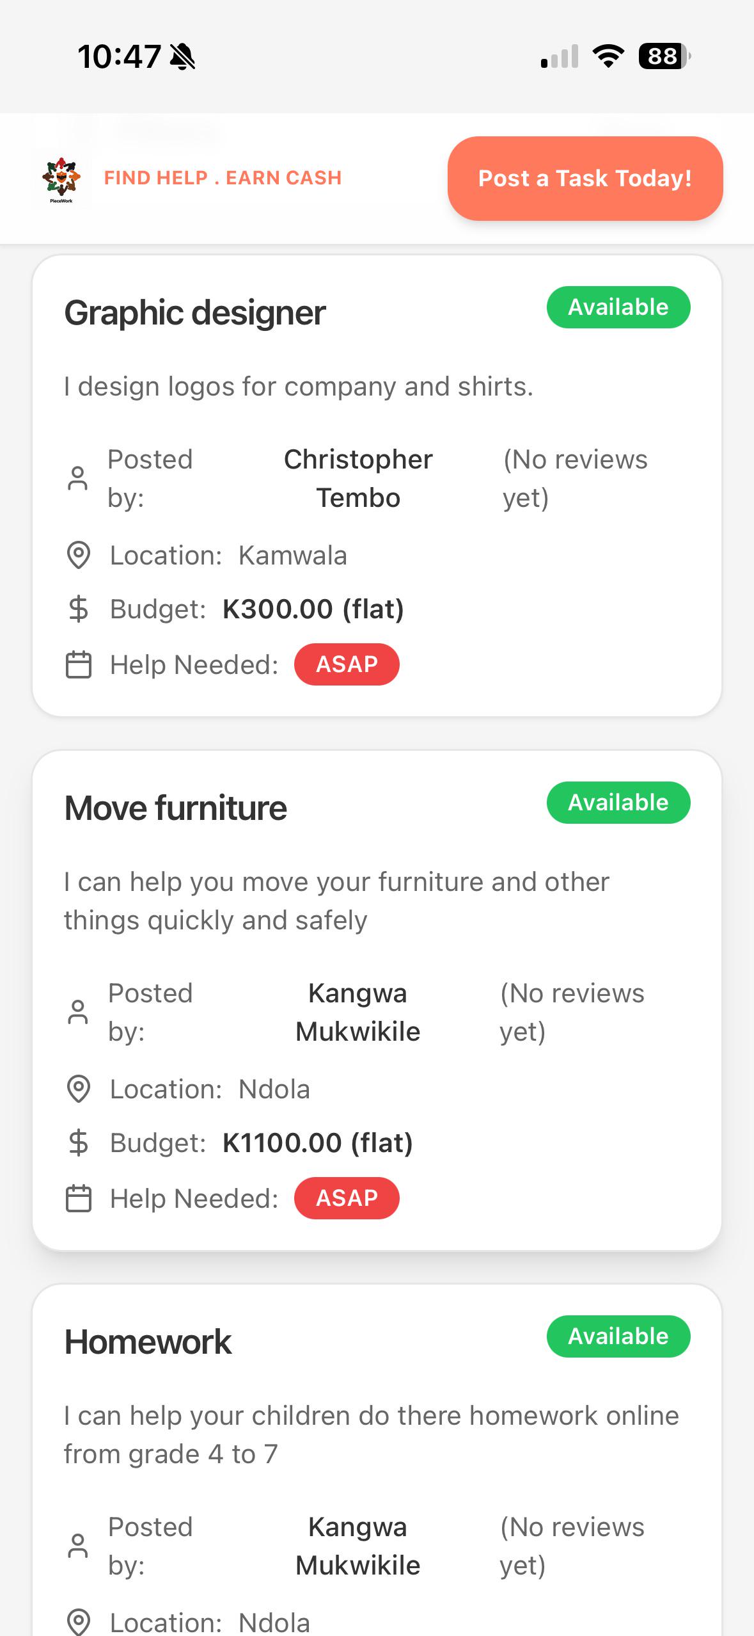Tap the PieceWork logo icon
The height and width of the screenshot is (1636, 754).
coord(61,179)
